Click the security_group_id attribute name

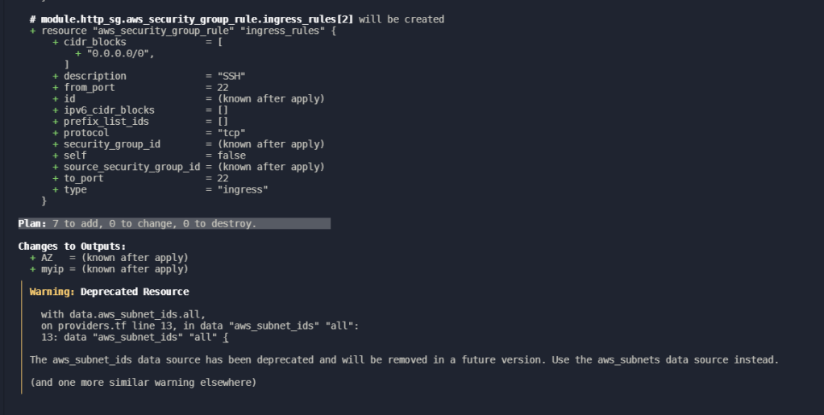(x=111, y=143)
